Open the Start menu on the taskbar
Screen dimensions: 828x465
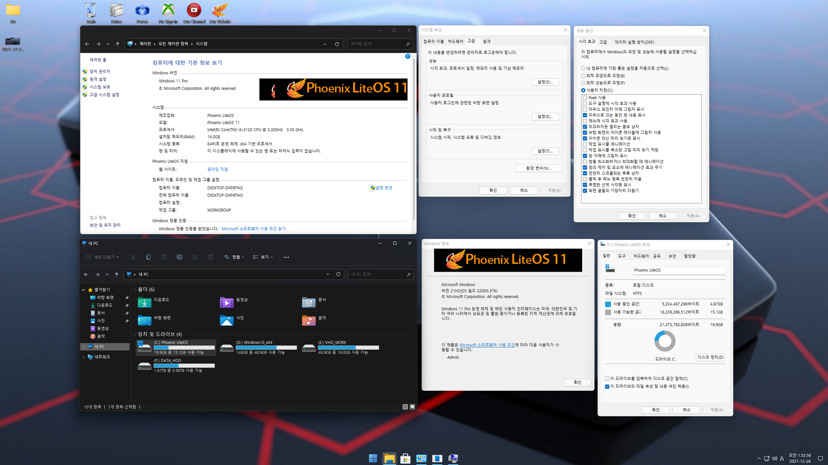click(x=373, y=458)
